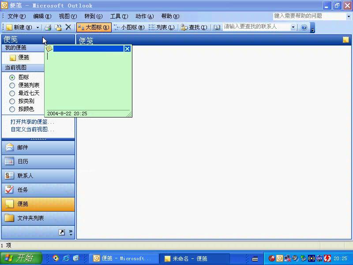Click the shortcuts icon in navigation pane bottom
Image resolution: width=353 pixels, height=265 pixels.
(62, 232)
